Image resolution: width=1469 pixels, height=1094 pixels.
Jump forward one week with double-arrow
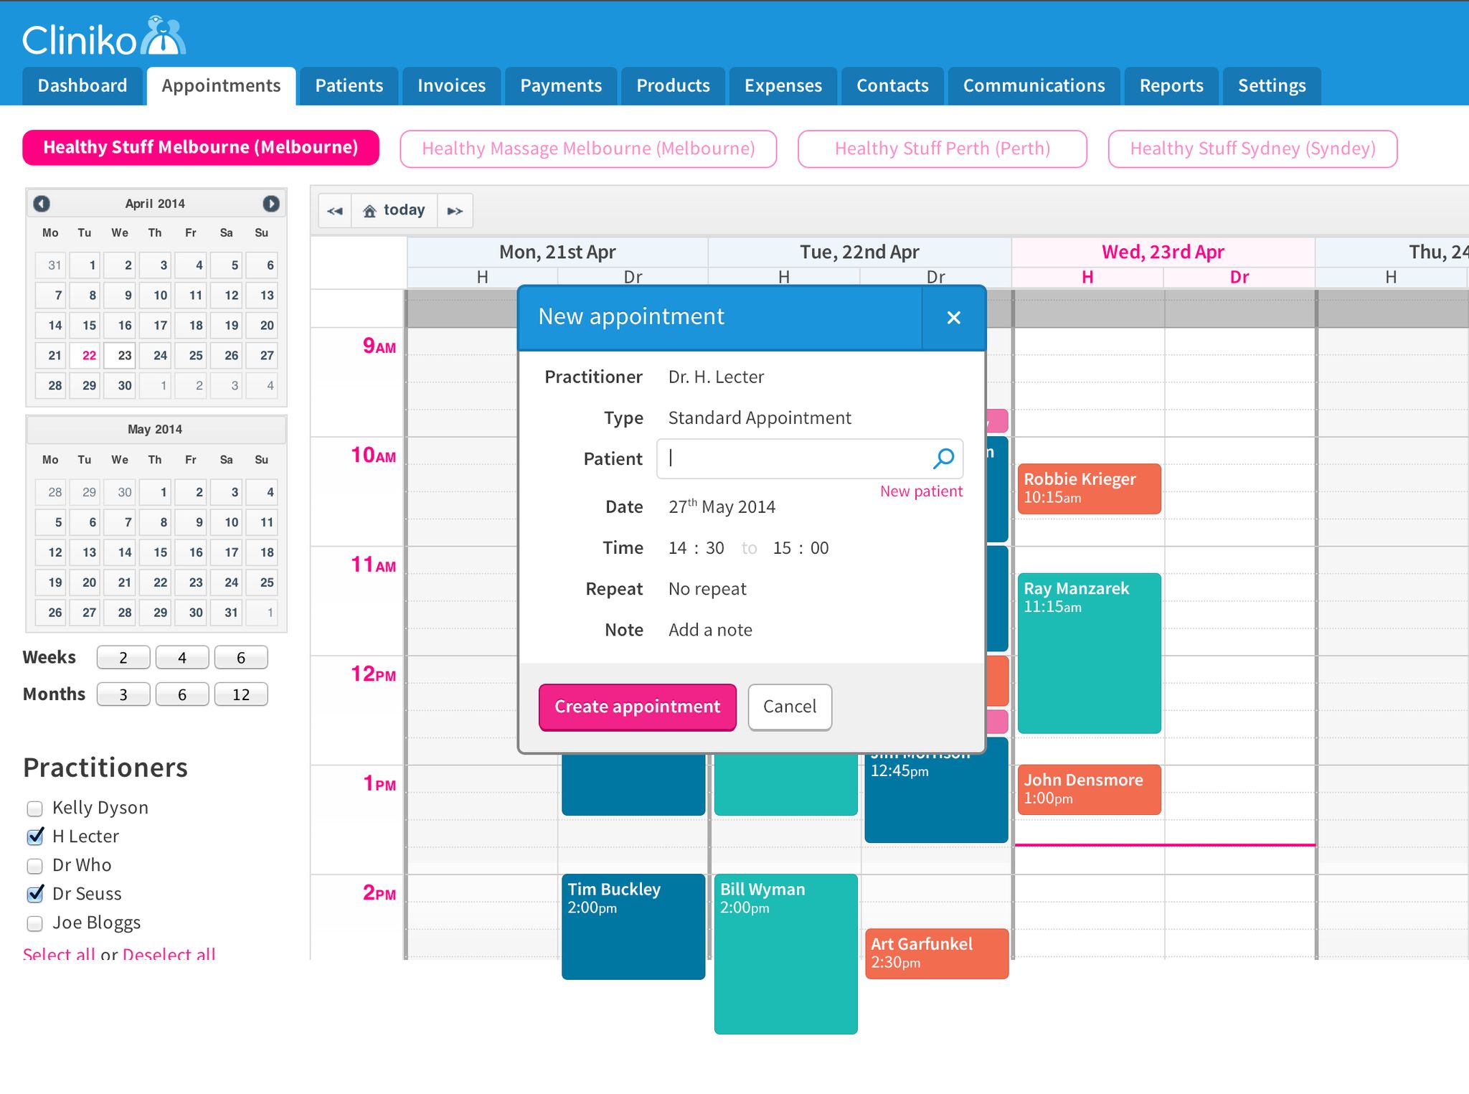click(455, 211)
